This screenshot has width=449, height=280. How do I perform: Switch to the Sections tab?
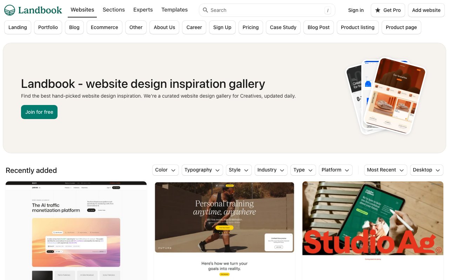coord(114,10)
